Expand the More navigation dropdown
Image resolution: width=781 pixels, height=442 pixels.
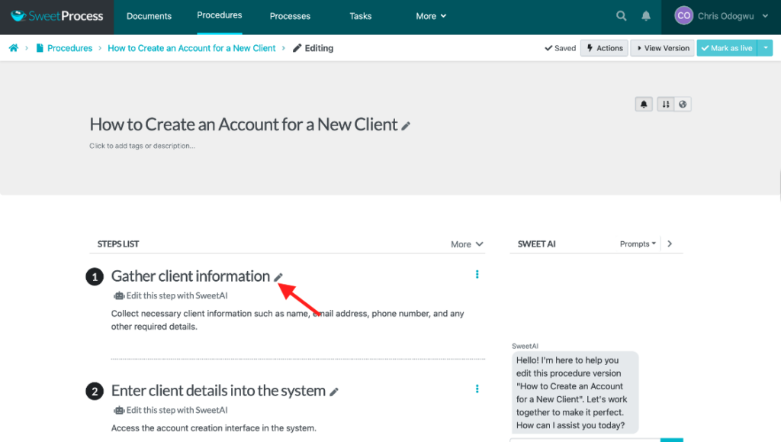(x=431, y=16)
